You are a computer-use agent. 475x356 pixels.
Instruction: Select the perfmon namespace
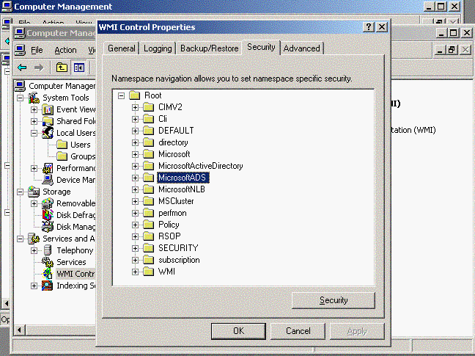point(172,213)
